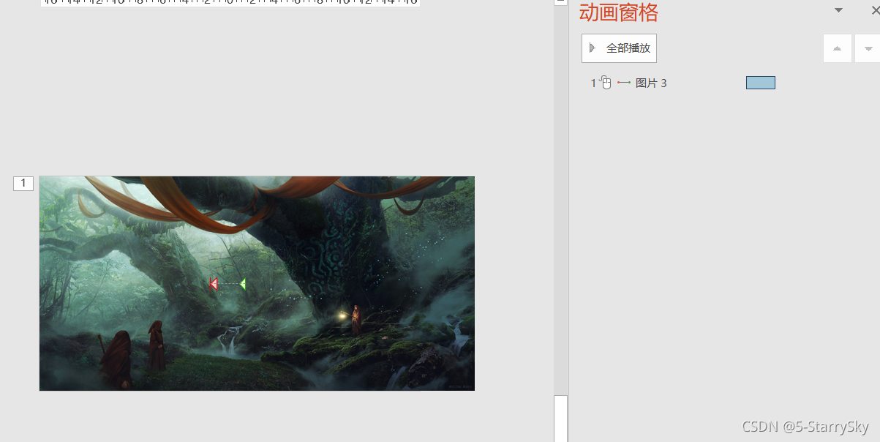Move animation down with the down arrow button
This screenshot has width=880, height=442.
(x=868, y=48)
